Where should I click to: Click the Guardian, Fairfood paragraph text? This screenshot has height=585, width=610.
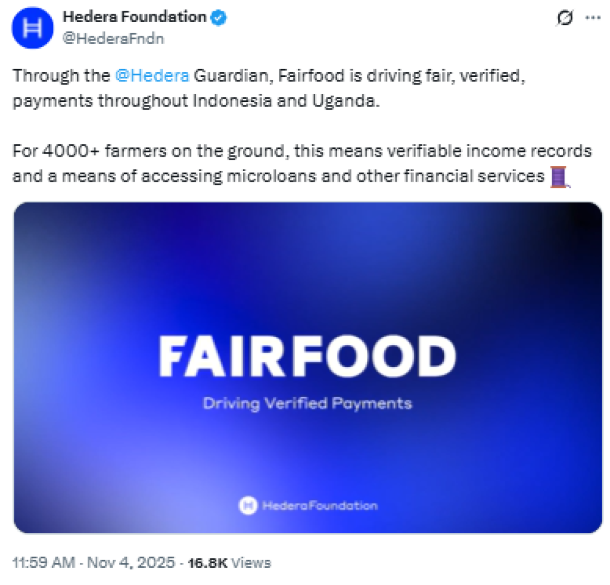pyautogui.click(x=269, y=88)
